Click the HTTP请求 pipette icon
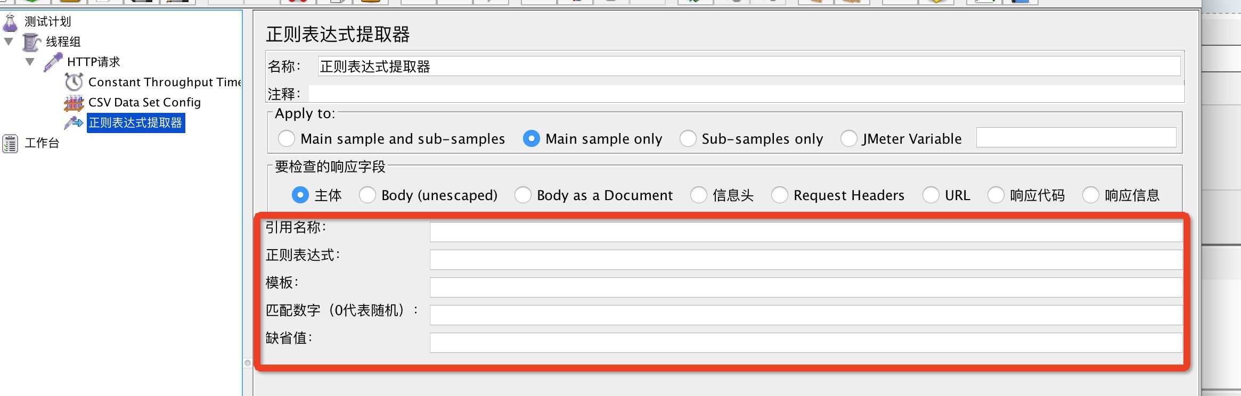The image size is (1241, 396). click(53, 62)
